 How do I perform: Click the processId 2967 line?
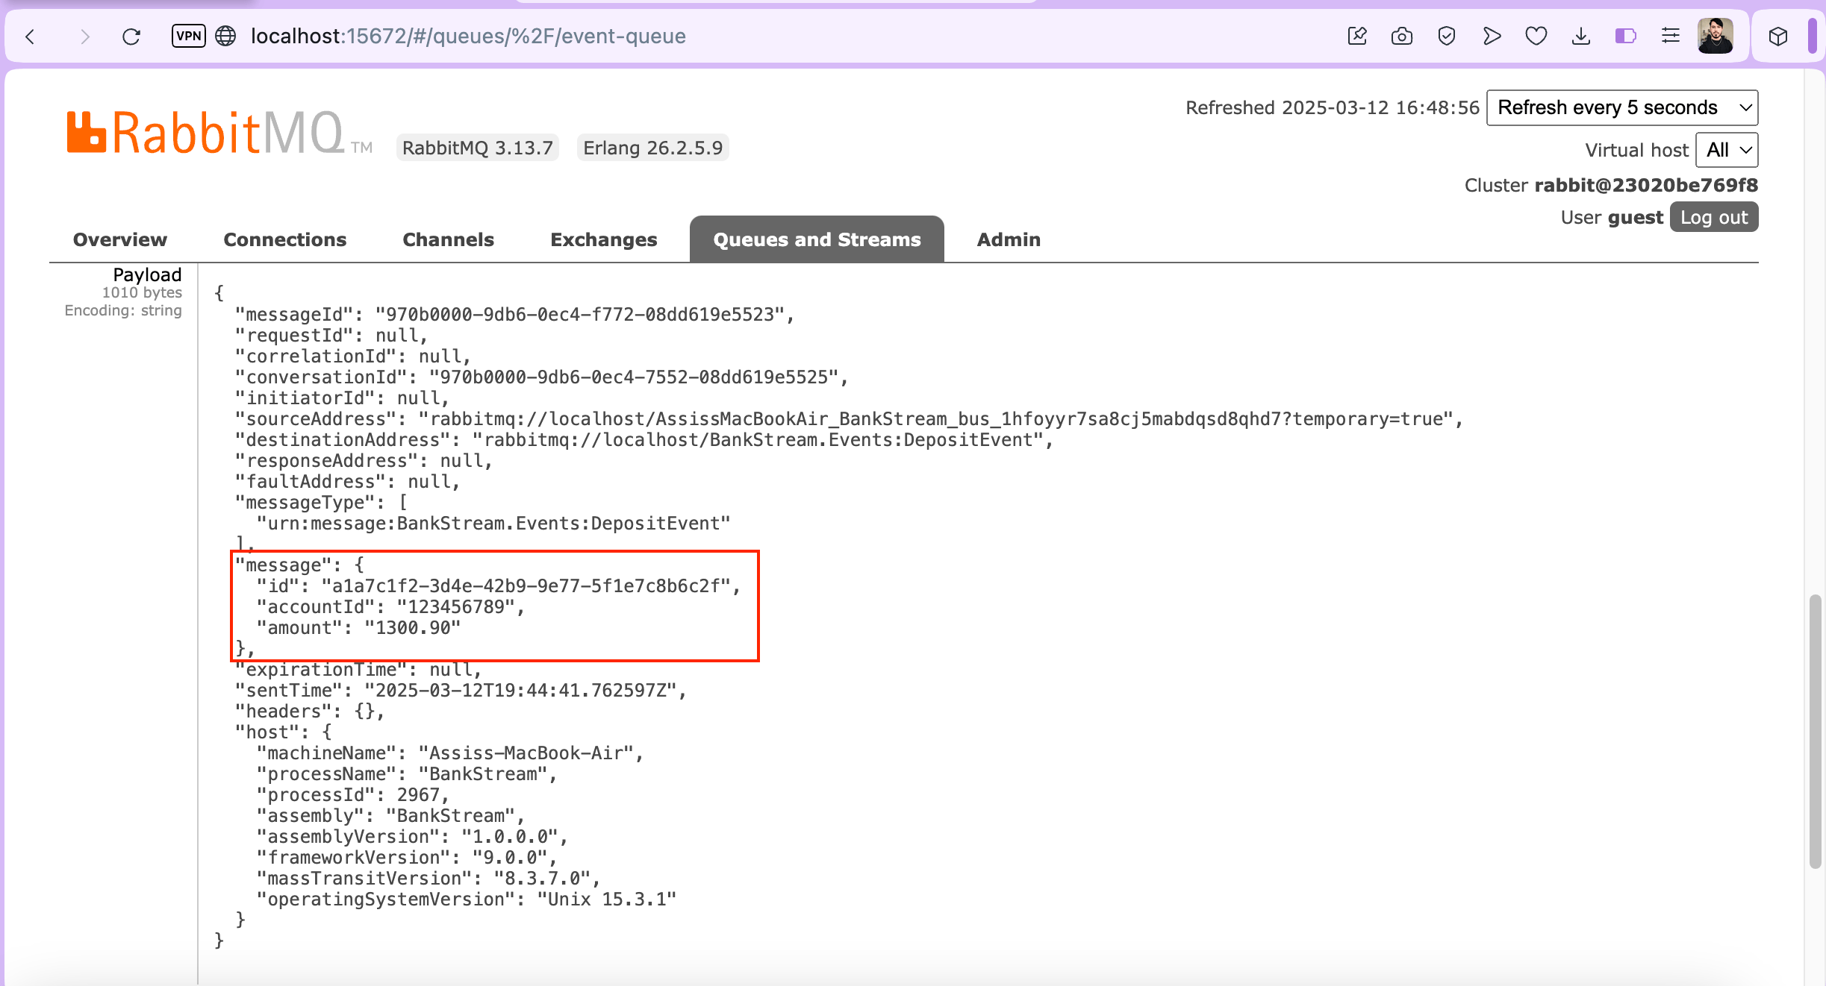353,795
